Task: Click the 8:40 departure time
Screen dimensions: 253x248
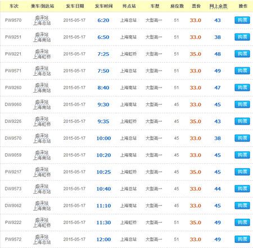Action: tap(103, 88)
